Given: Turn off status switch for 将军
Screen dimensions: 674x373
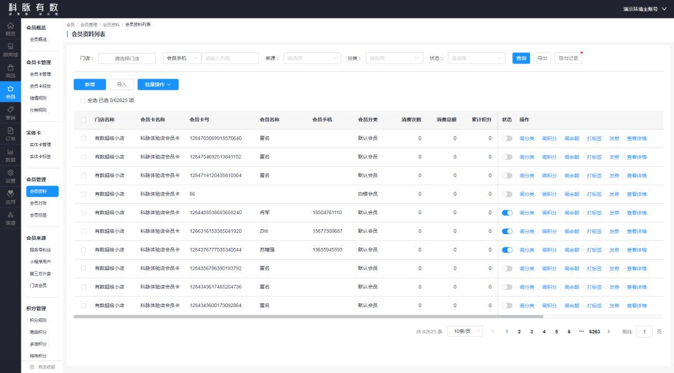Looking at the screenshot, I should 507,212.
